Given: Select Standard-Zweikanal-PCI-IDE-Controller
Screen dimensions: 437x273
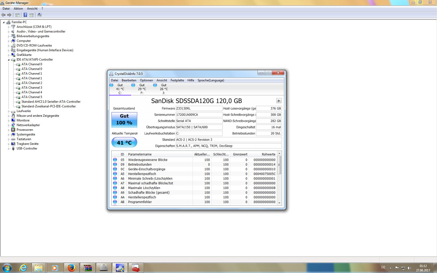Looking at the screenshot, I should pyautogui.click(x=49, y=106).
